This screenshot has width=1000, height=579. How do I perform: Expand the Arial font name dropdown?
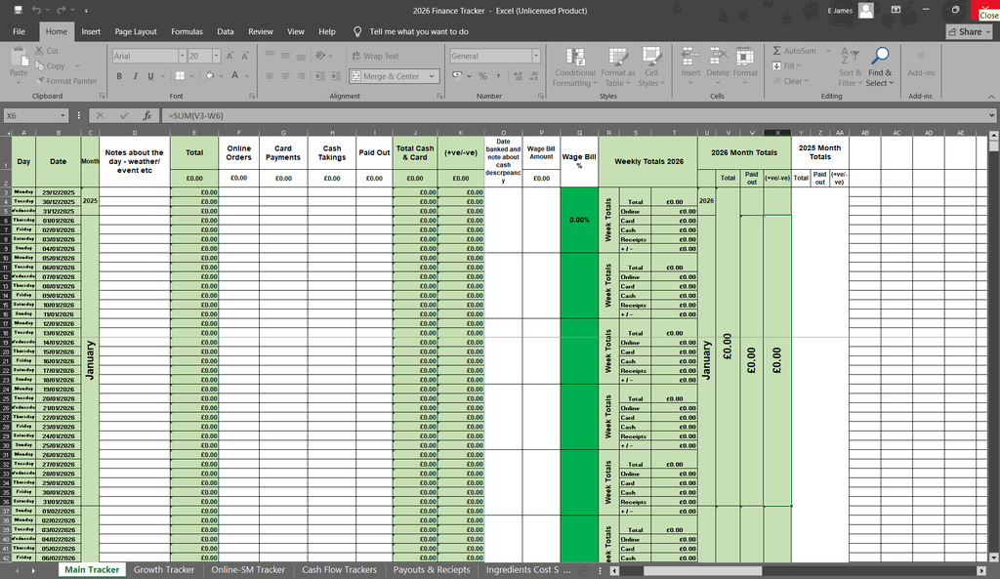pyautogui.click(x=181, y=57)
